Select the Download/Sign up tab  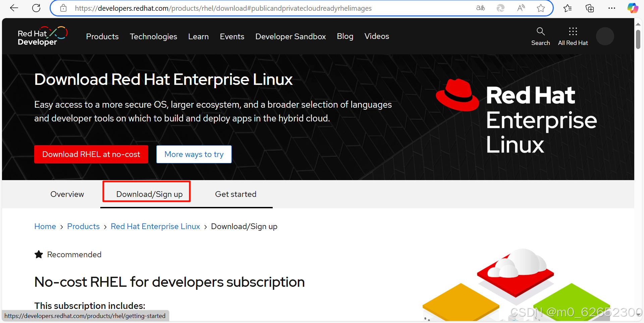pos(149,194)
